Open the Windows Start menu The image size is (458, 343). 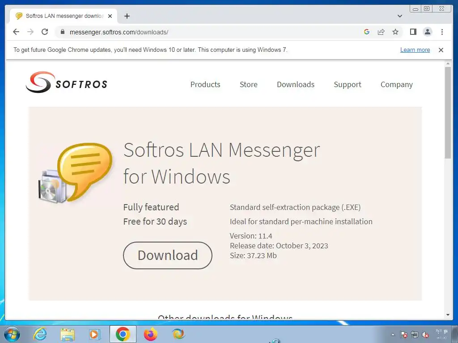pyautogui.click(x=12, y=334)
